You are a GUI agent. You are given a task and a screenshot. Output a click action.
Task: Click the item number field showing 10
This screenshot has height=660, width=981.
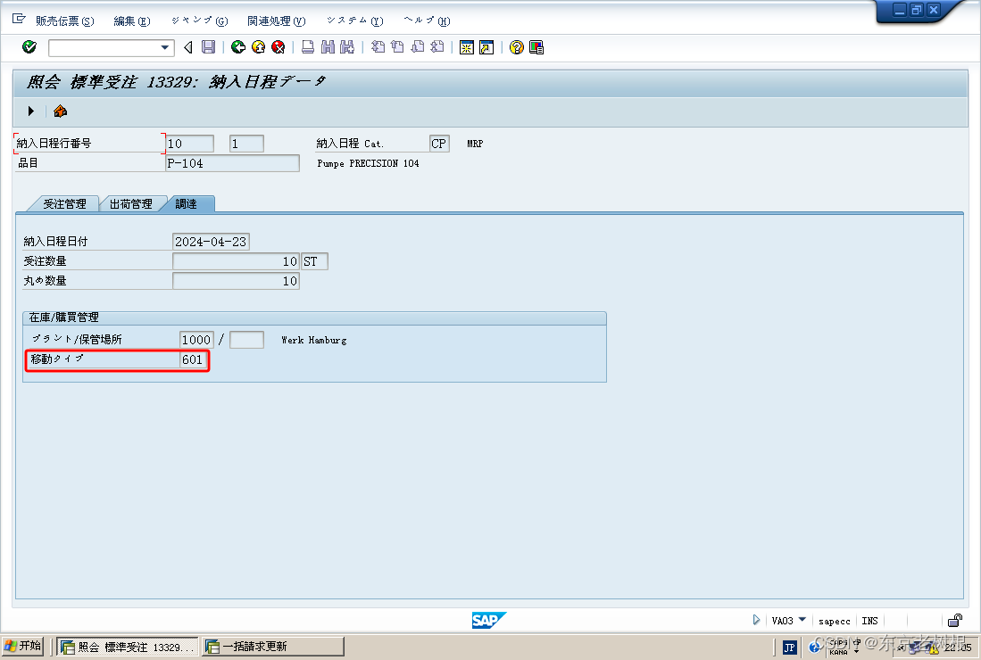189,144
